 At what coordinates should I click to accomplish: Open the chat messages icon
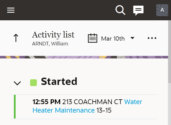tap(138, 10)
